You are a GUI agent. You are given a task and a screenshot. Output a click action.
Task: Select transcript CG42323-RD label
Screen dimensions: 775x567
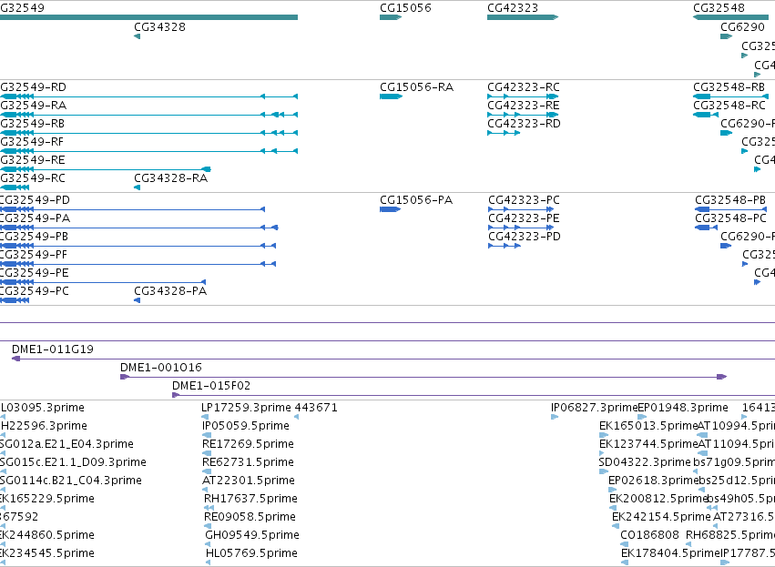(524, 124)
